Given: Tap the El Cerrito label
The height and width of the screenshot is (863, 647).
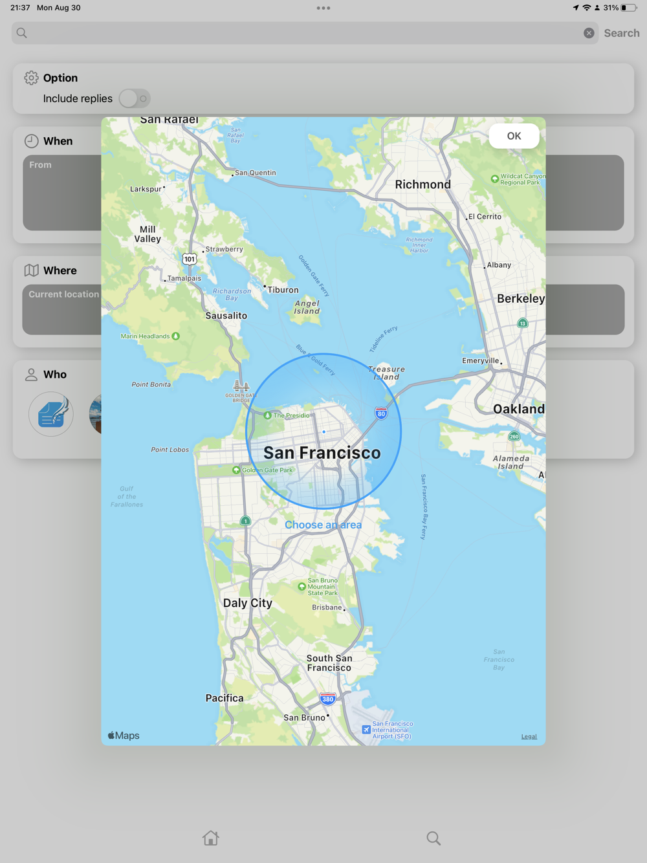Looking at the screenshot, I should (485, 217).
